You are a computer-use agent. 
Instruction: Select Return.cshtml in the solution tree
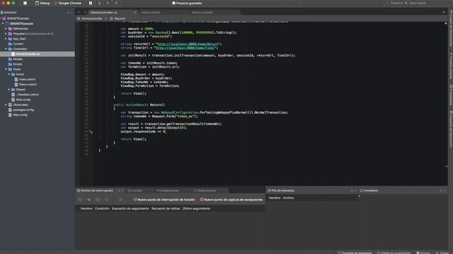coord(28,85)
